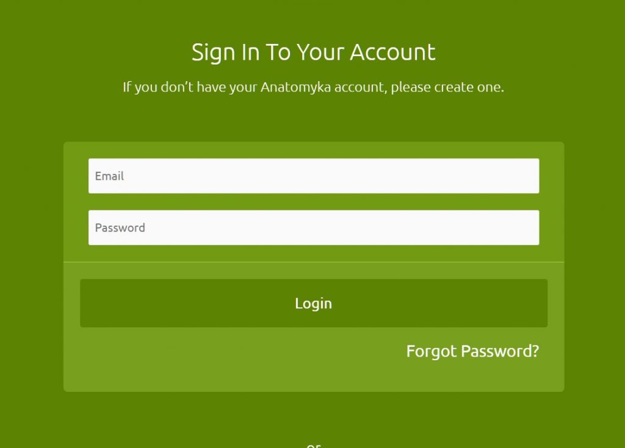Image resolution: width=625 pixels, height=448 pixels.
Task: Click the 'please create one' text
Action: click(447, 87)
